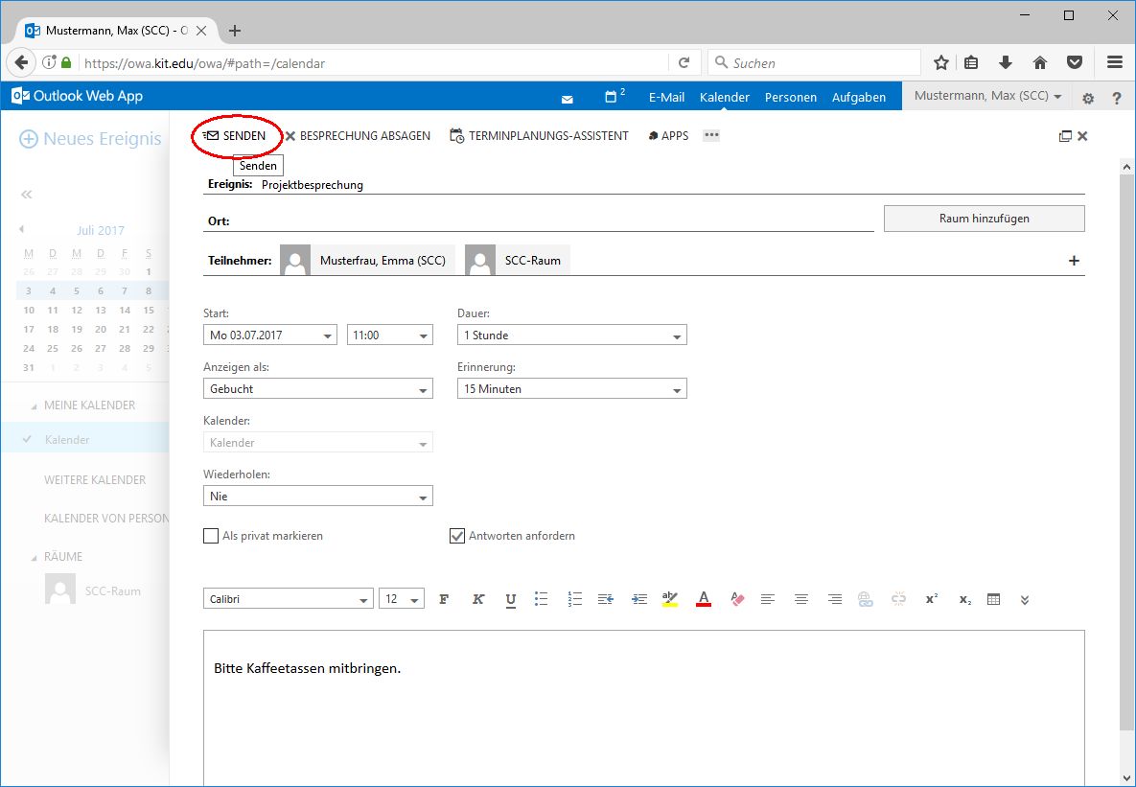Click the bold (F) formatting icon
1136x787 pixels.
(444, 599)
